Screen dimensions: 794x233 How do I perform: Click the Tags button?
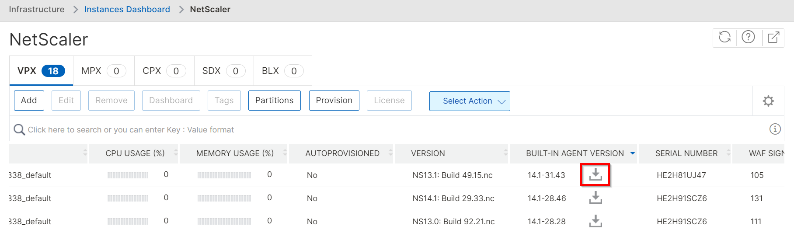[224, 101]
